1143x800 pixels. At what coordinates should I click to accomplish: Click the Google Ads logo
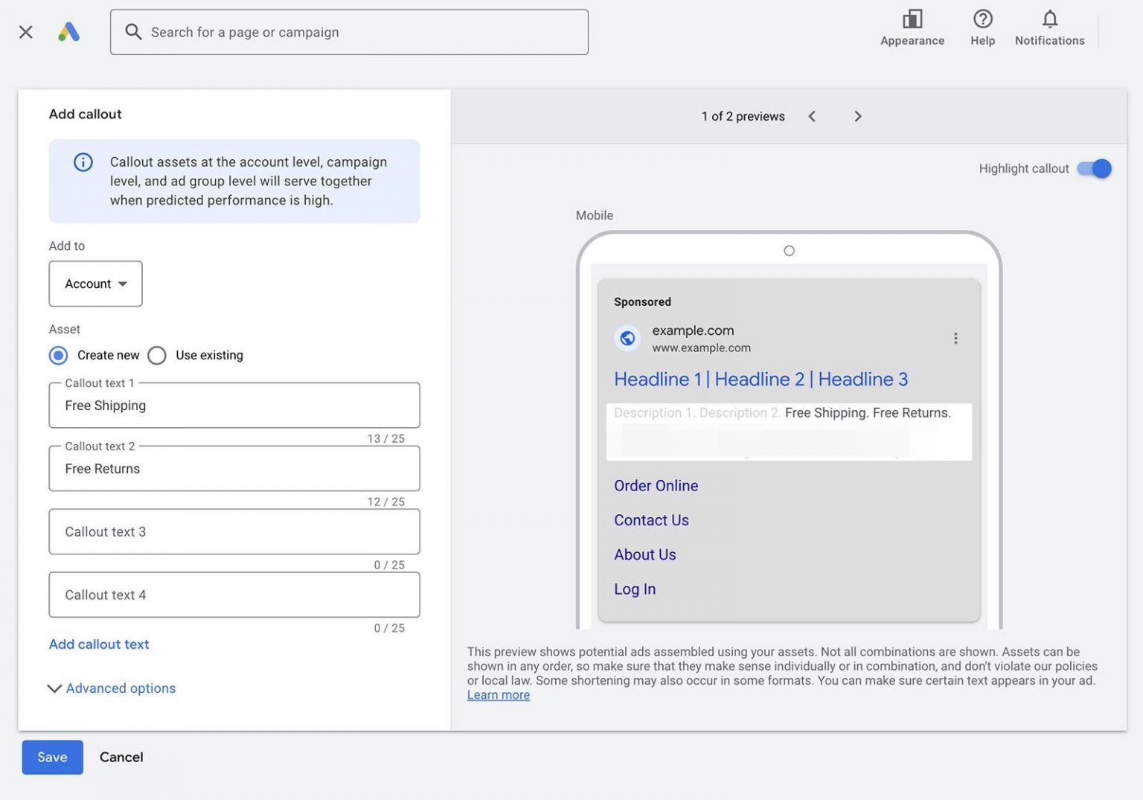click(x=69, y=31)
